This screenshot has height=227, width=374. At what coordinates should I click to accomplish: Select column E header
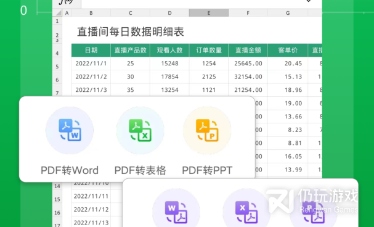point(209,13)
